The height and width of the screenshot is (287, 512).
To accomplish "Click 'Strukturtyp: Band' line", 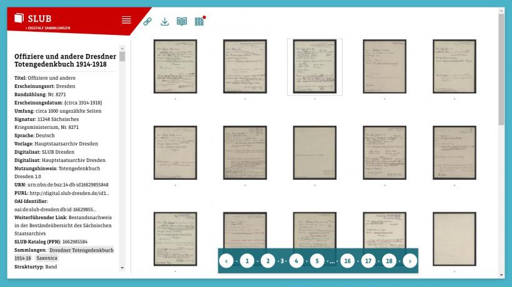I will (36, 266).
